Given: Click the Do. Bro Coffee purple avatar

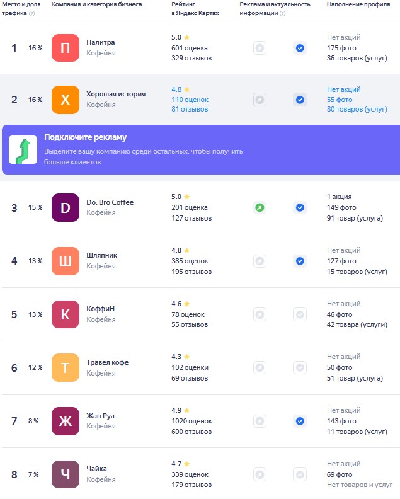Looking at the screenshot, I should pos(66,207).
